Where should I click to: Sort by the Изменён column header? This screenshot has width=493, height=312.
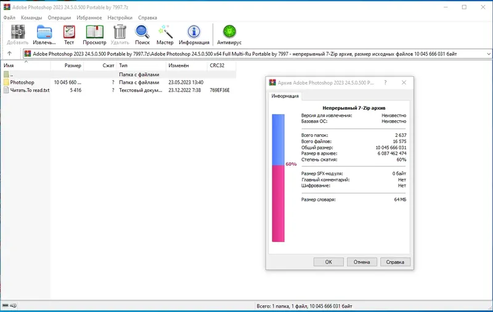tap(187, 65)
